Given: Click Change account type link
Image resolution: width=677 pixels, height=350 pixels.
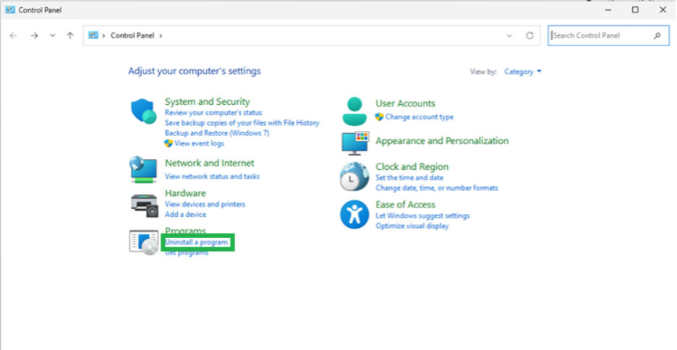Looking at the screenshot, I should point(420,117).
